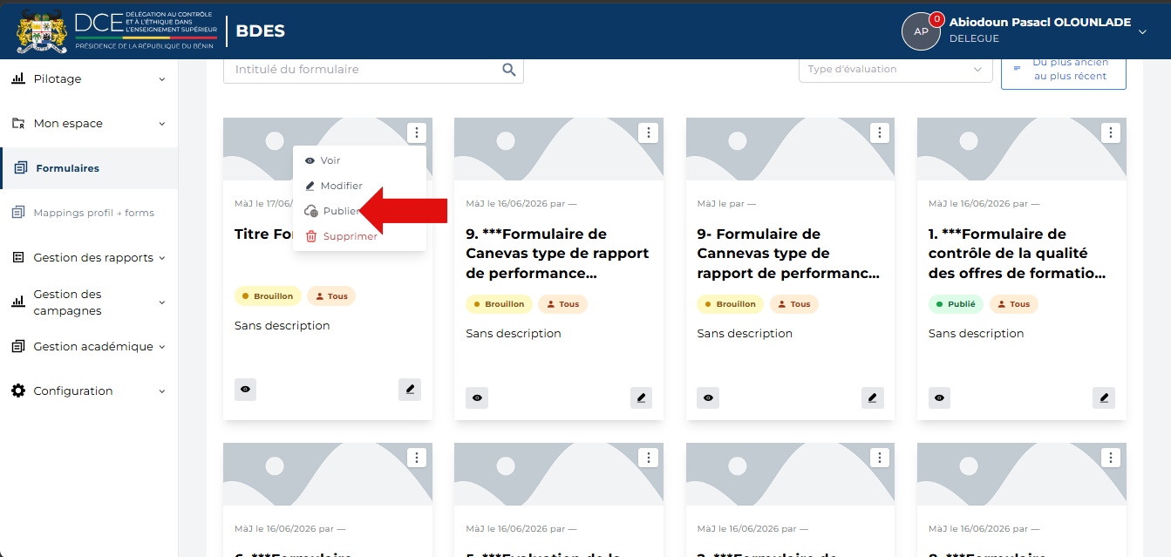Expand the Pilotage menu chevron

click(162, 79)
